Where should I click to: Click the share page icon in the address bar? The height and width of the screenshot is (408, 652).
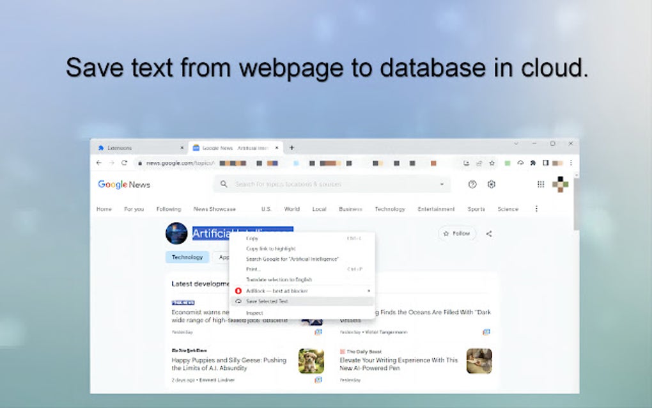[479, 163]
